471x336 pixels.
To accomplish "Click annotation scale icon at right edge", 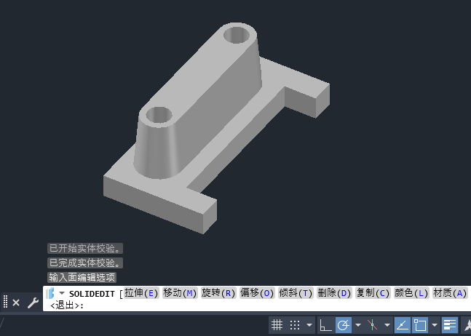I will [x=467, y=325].
